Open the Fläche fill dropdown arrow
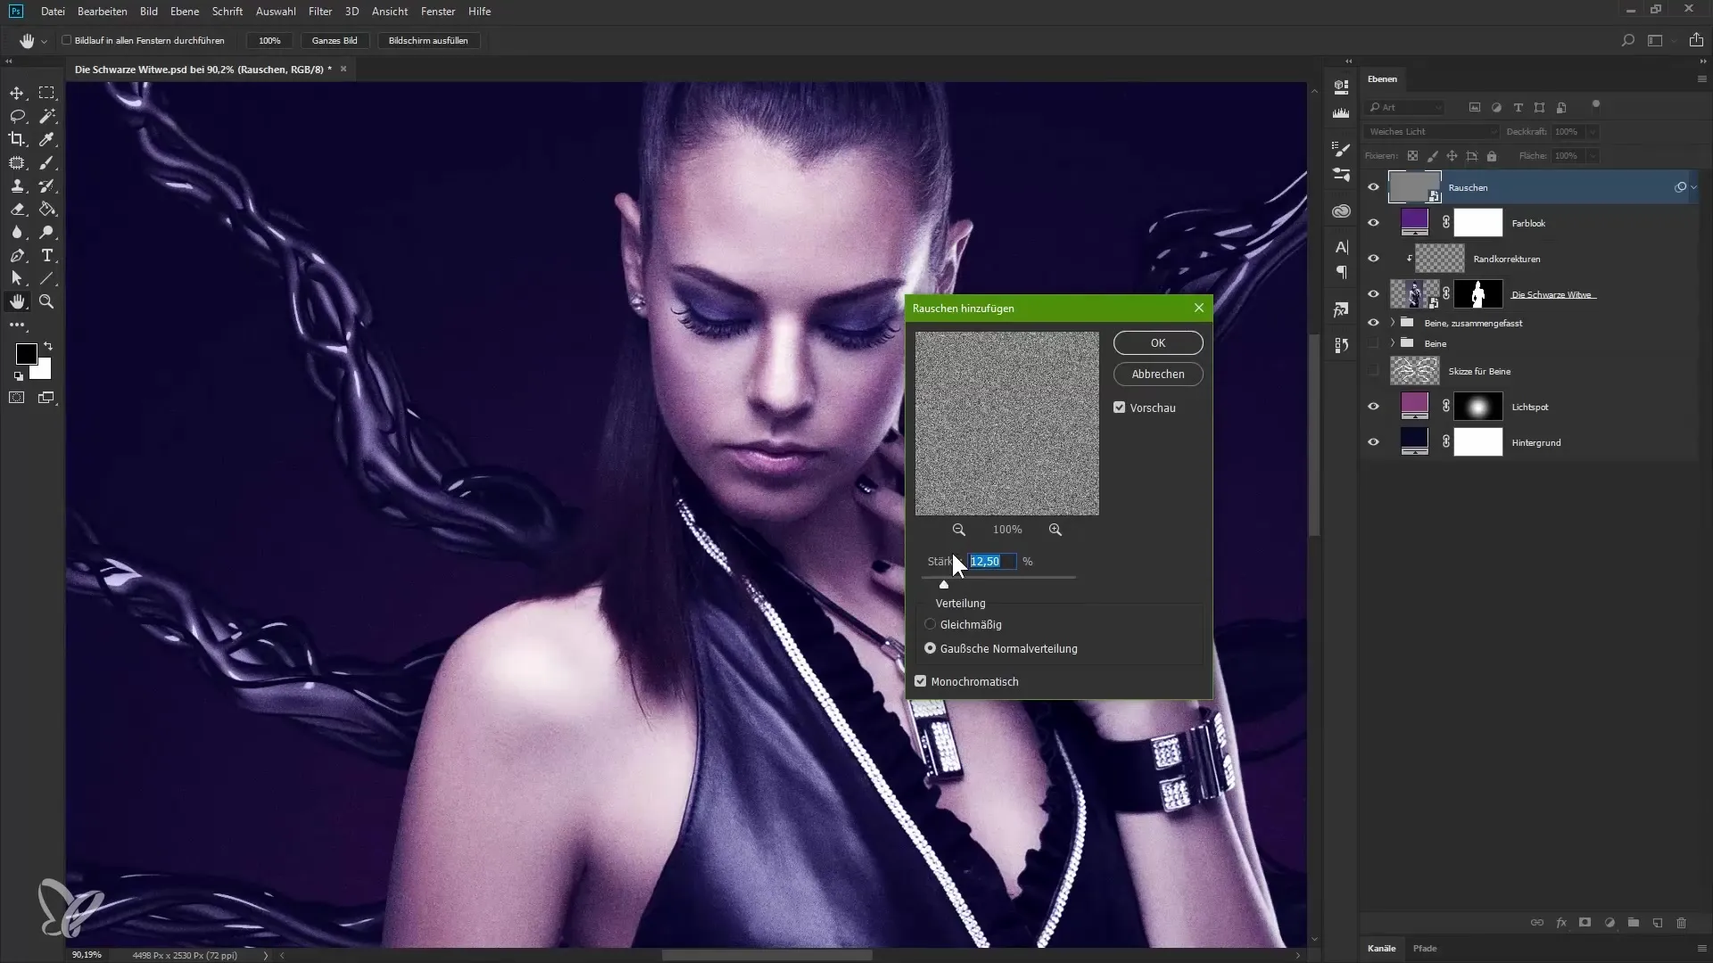This screenshot has height=963, width=1713. 1593,155
